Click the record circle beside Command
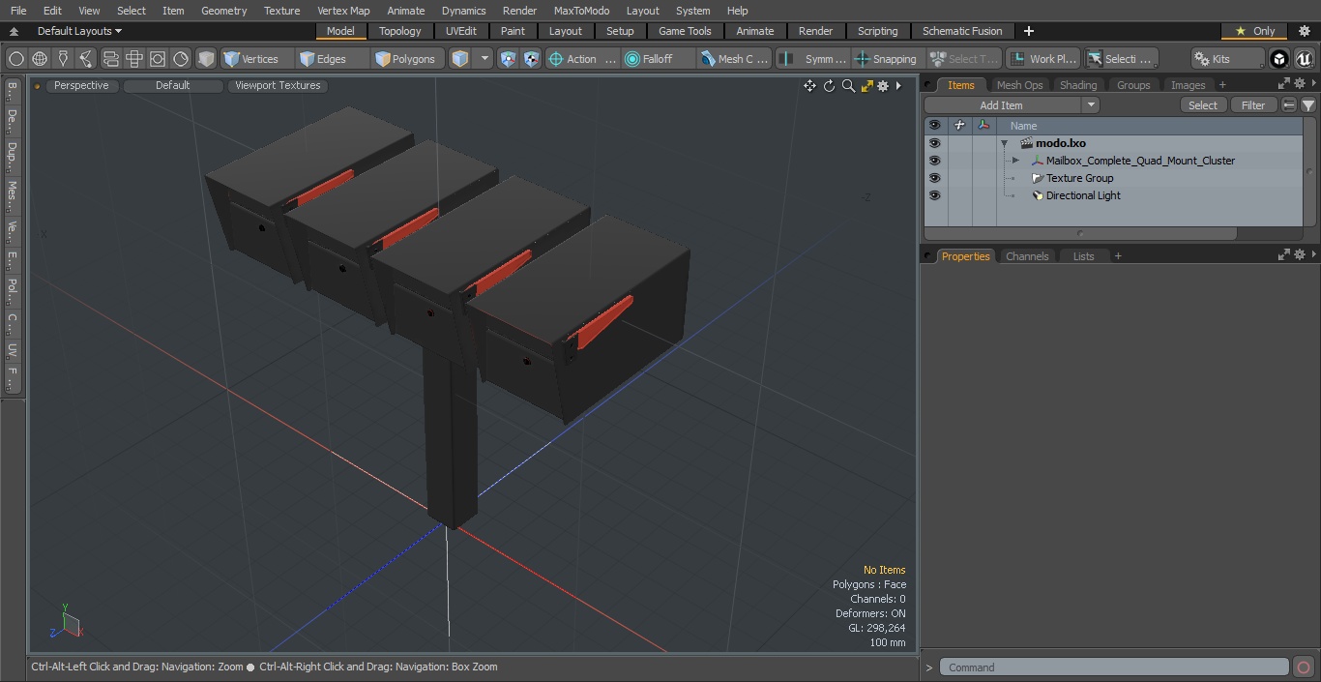The image size is (1321, 682). click(1303, 667)
